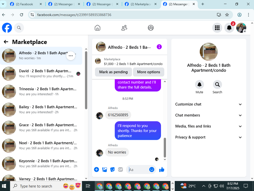The width and height of the screenshot is (254, 191).
Task: Click the Facebook logo icon
Action: [7, 28]
